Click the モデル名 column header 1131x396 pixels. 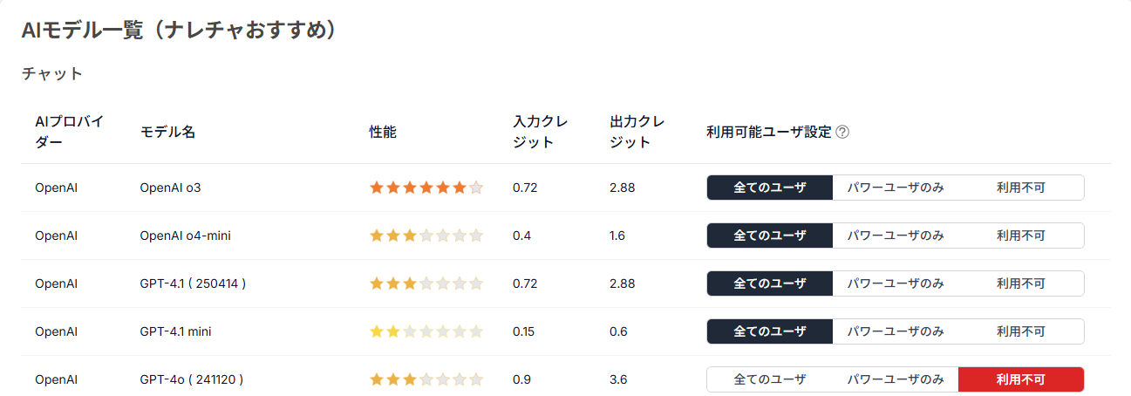pos(167,133)
